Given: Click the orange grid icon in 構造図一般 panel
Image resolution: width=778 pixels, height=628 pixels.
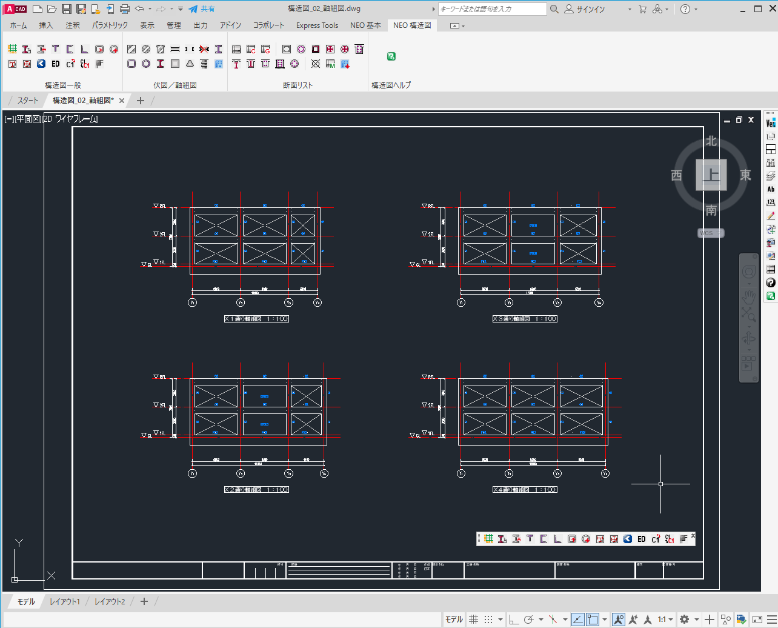Looking at the screenshot, I should 12,49.
